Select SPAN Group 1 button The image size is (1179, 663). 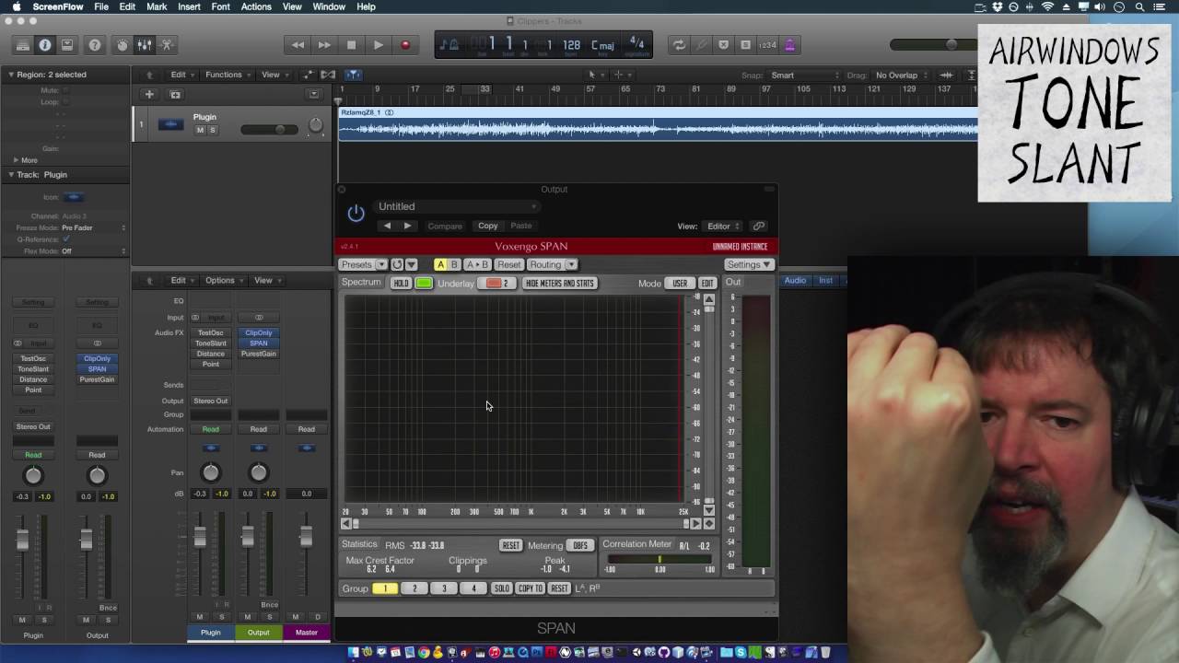(x=385, y=588)
